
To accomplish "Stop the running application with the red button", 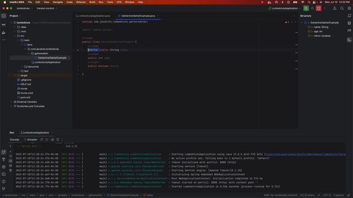I will coord(319,8).
